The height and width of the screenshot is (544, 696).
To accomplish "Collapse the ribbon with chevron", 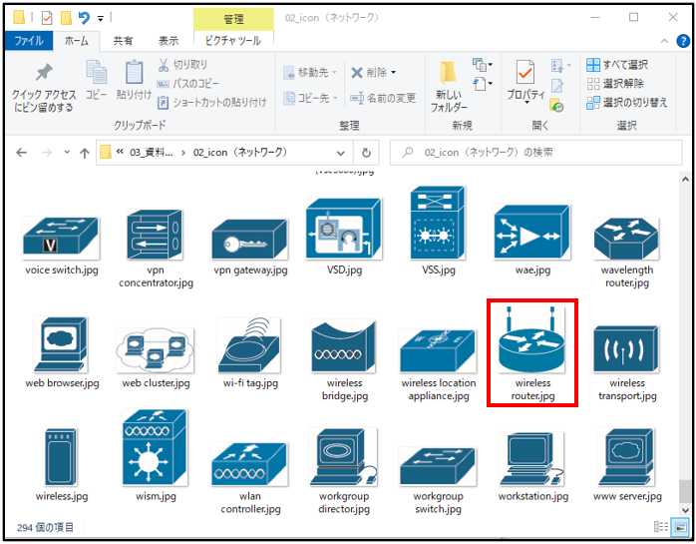I will [664, 41].
